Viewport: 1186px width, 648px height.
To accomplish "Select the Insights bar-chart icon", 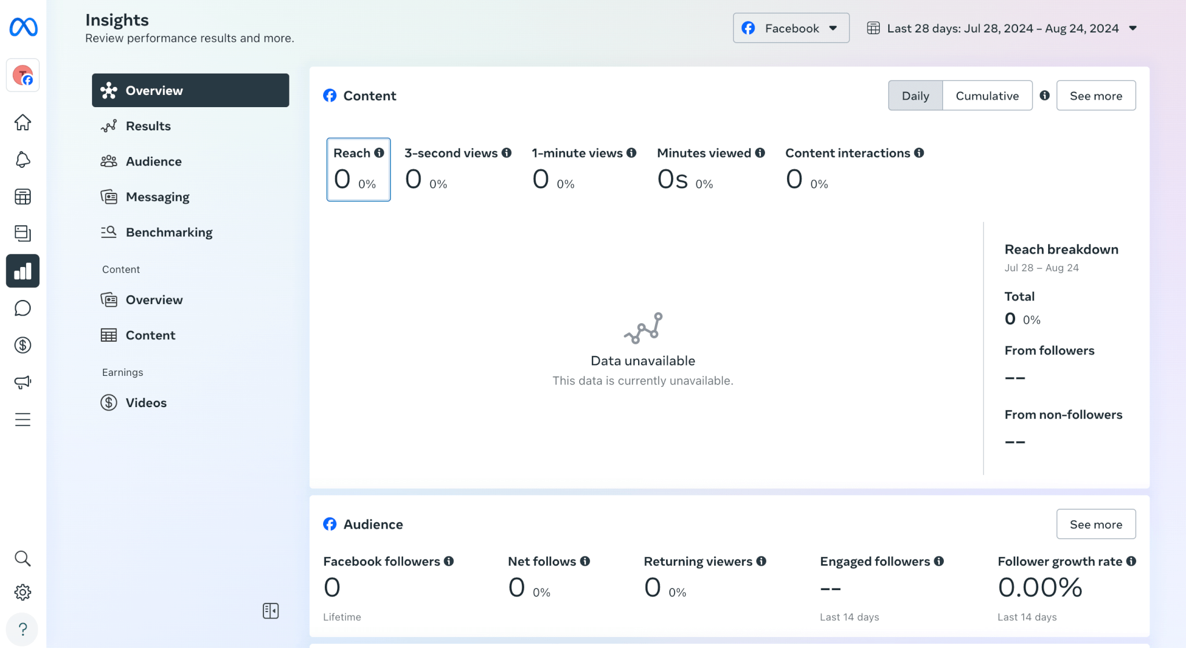I will point(23,270).
